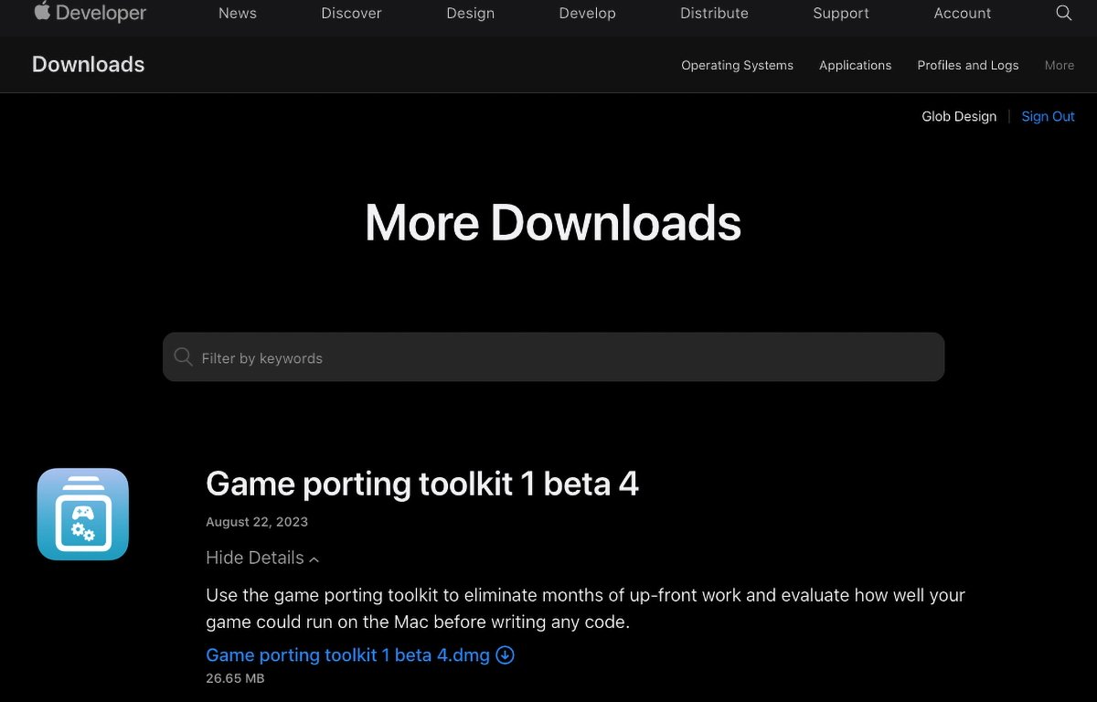Open Profiles and Logs
This screenshot has width=1097, height=702.
tap(968, 65)
